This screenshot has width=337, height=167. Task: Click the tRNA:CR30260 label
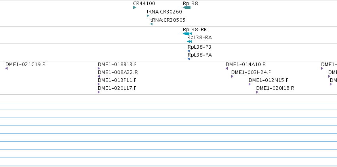[164, 12]
